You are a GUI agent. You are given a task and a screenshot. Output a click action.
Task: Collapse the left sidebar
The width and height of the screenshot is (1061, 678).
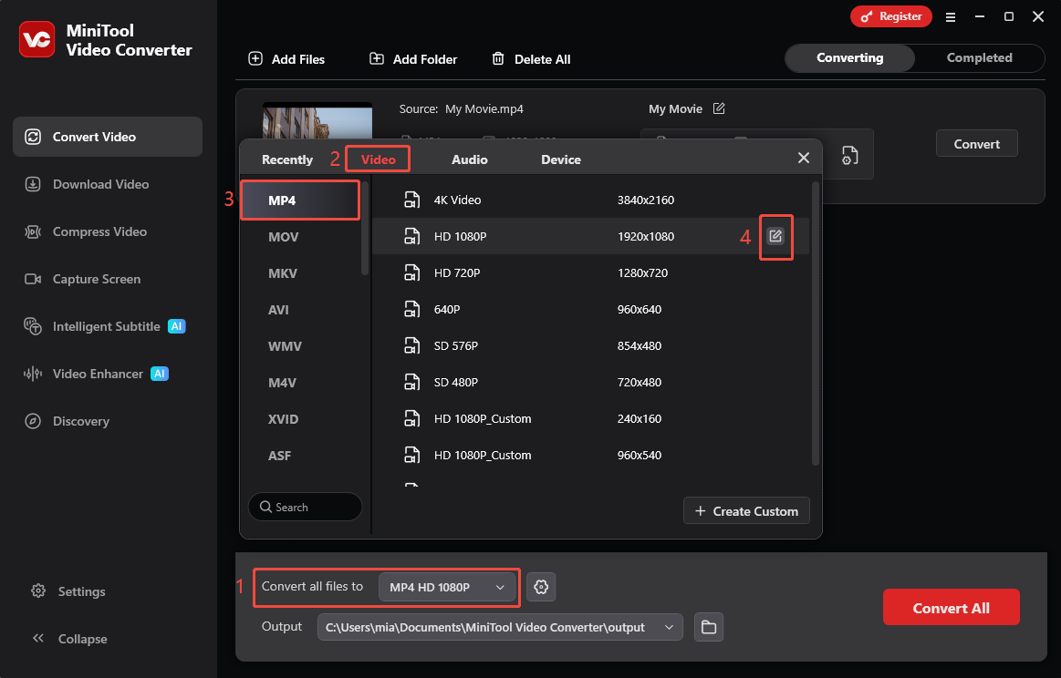69,638
